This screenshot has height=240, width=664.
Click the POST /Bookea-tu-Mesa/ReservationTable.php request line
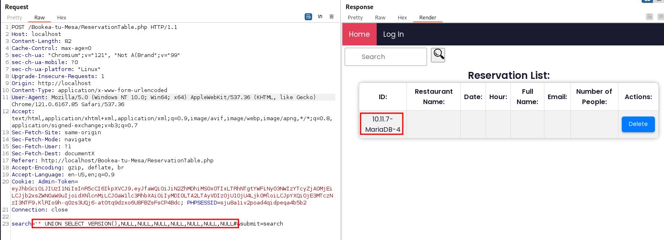point(94,27)
